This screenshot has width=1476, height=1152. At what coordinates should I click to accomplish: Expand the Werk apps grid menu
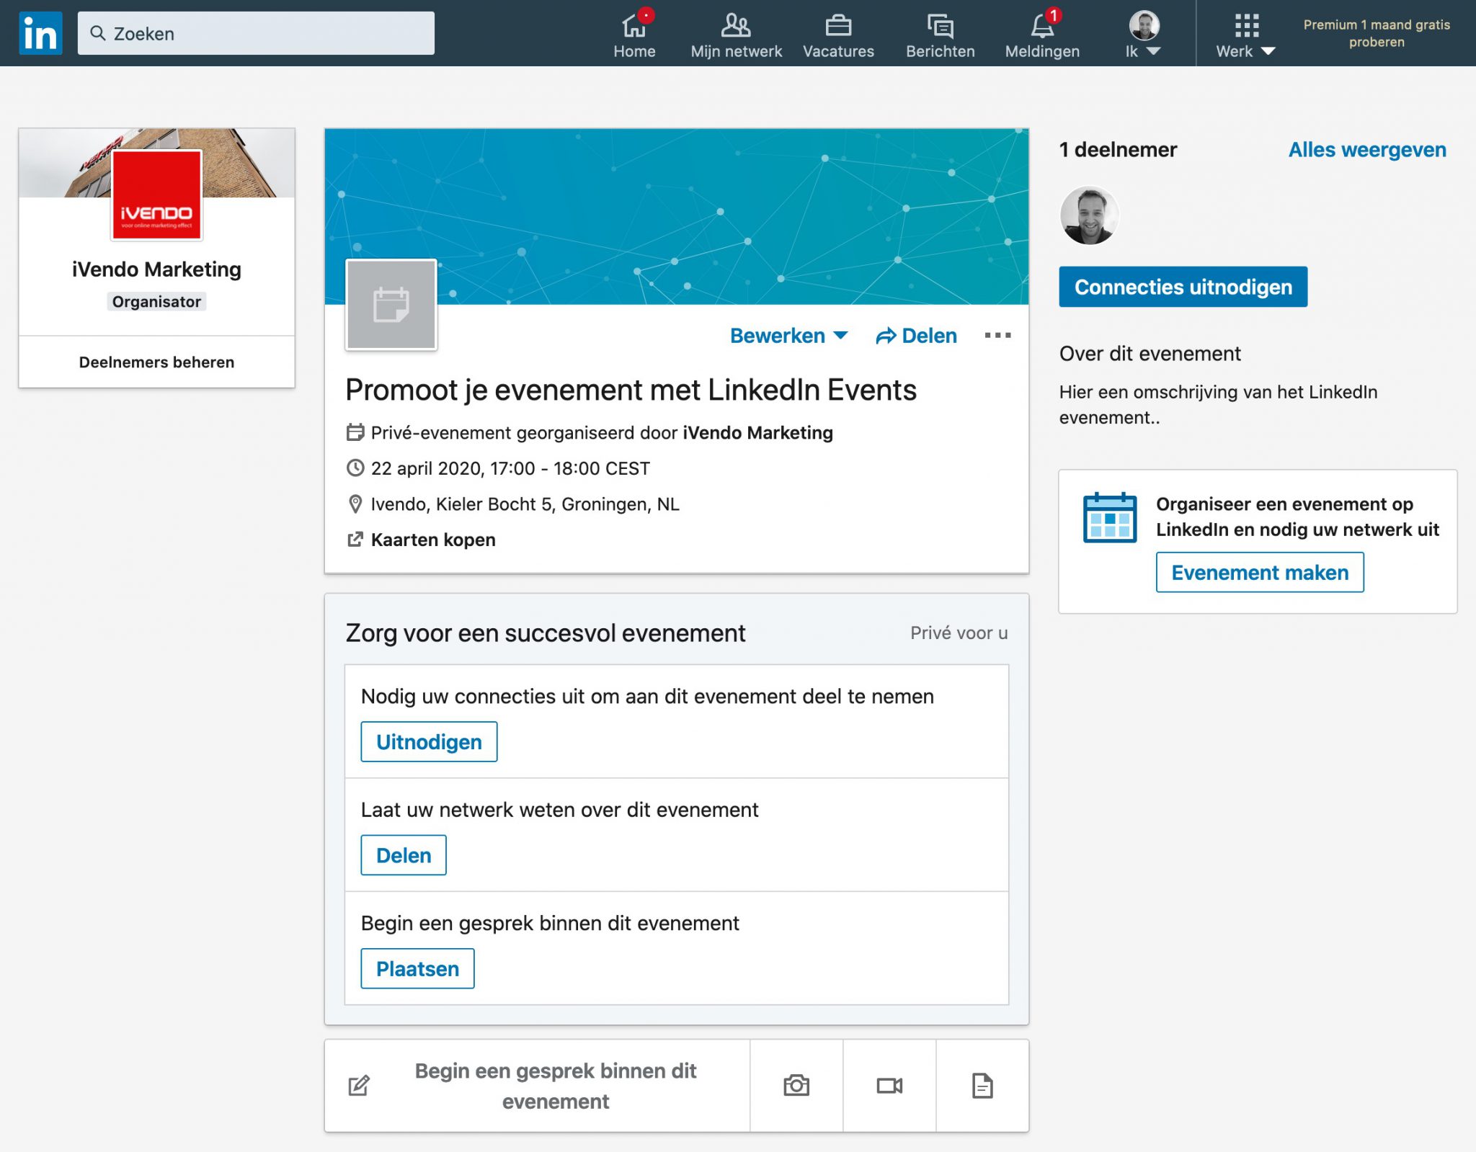1245,33
